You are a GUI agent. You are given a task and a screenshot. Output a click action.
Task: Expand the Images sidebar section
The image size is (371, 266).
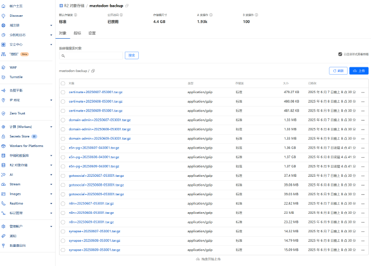click(51, 194)
